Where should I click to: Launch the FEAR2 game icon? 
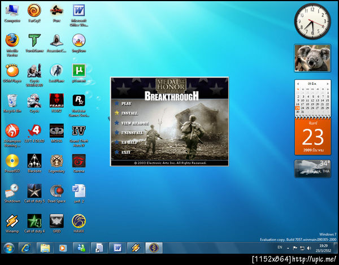[x=56, y=103]
